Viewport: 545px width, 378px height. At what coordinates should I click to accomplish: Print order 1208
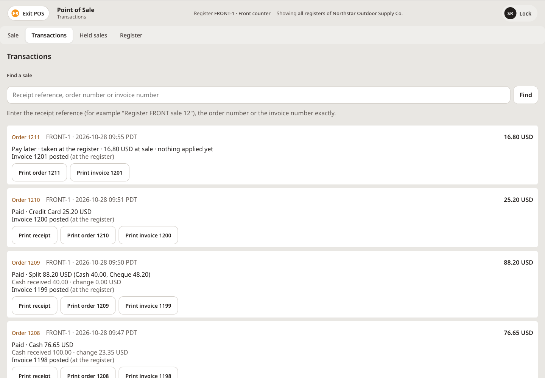coord(88,372)
